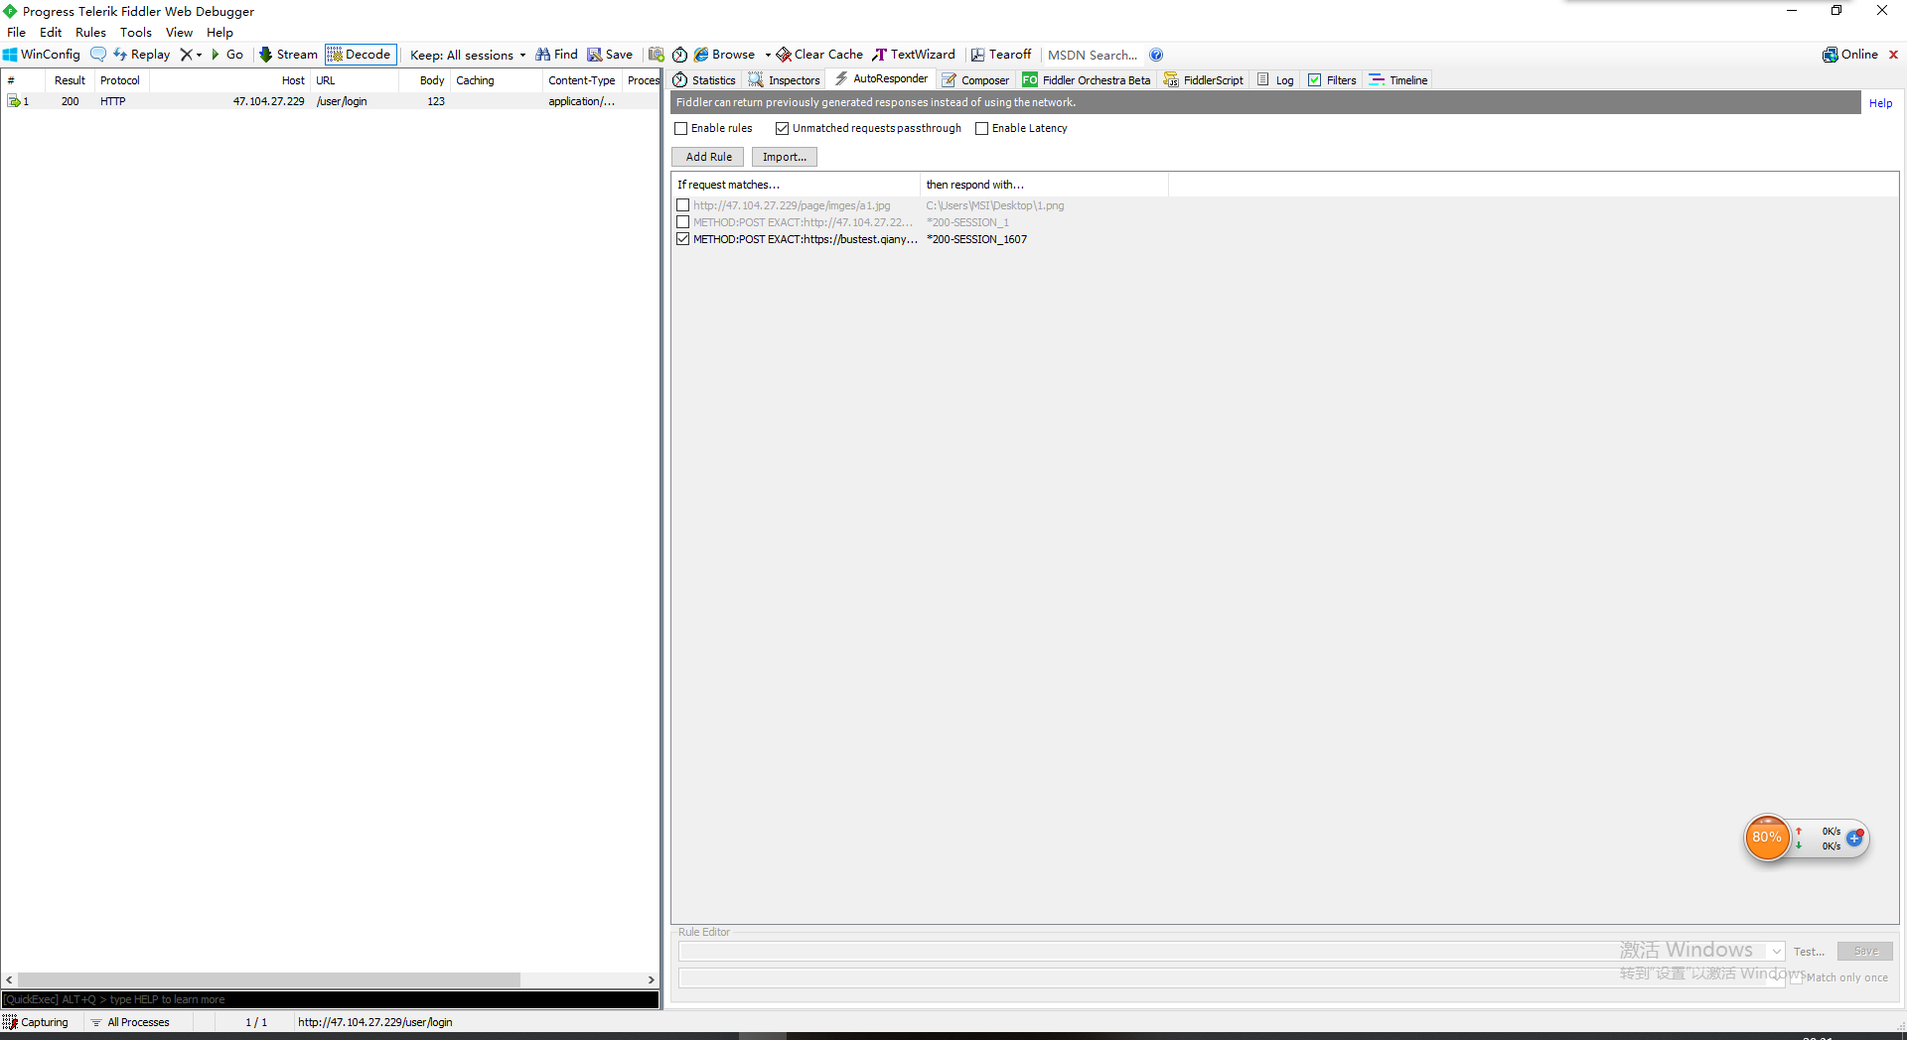Click the Online network status icon
Image resolution: width=1907 pixels, height=1040 pixels.
tap(1849, 55)
